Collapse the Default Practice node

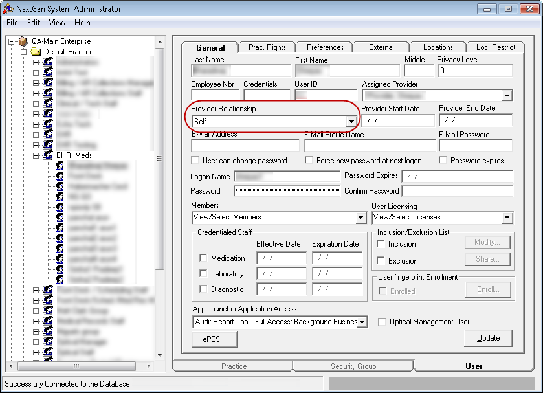(x=23, y=52)
